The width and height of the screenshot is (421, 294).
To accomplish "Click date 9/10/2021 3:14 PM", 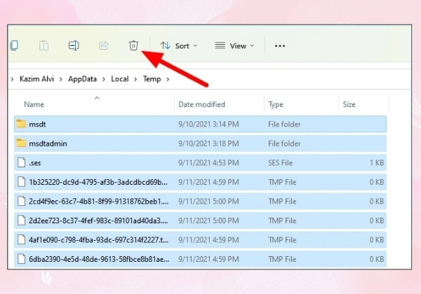I will [208, 124].
